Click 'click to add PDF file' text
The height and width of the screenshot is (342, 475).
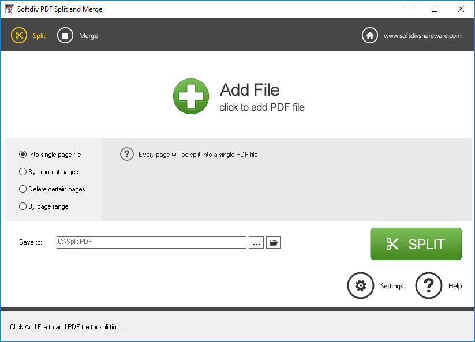click(x=262, y=107)
